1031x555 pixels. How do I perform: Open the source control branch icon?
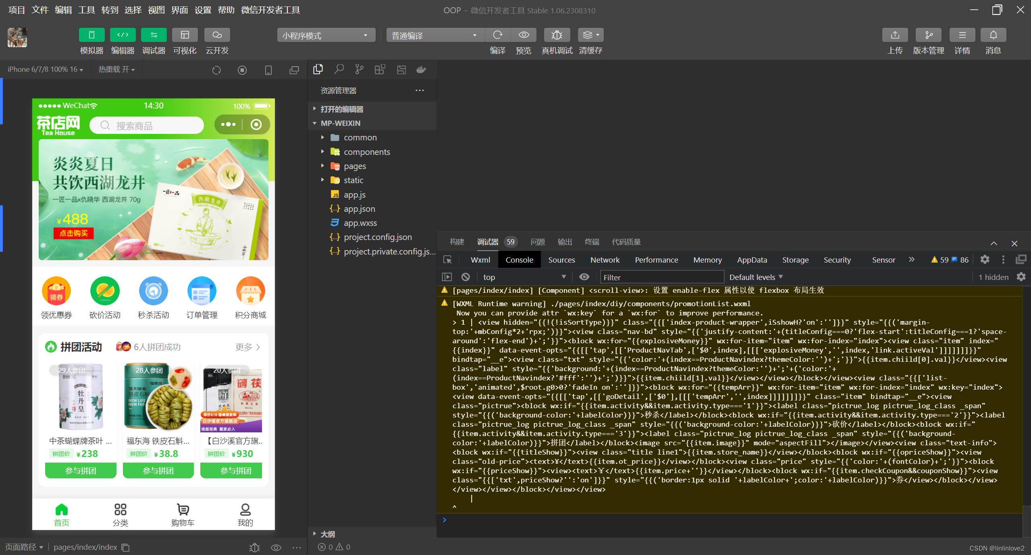pyautogui.click(x=359, y=69)
